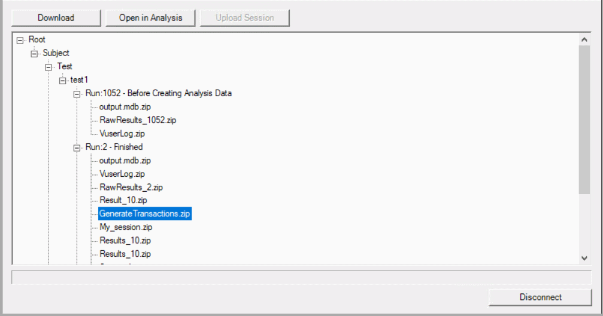This screenshot has height=316, width=603.
Task: Click the Download button
Action: click(56, 18)
